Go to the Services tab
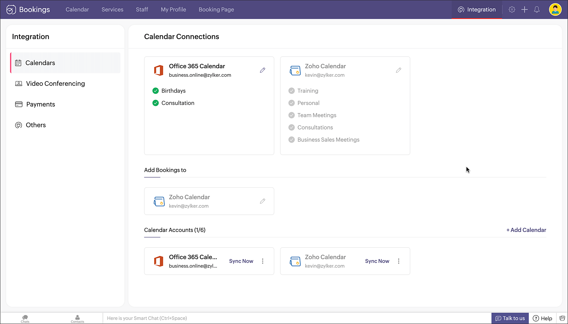 tap(112, 10)
